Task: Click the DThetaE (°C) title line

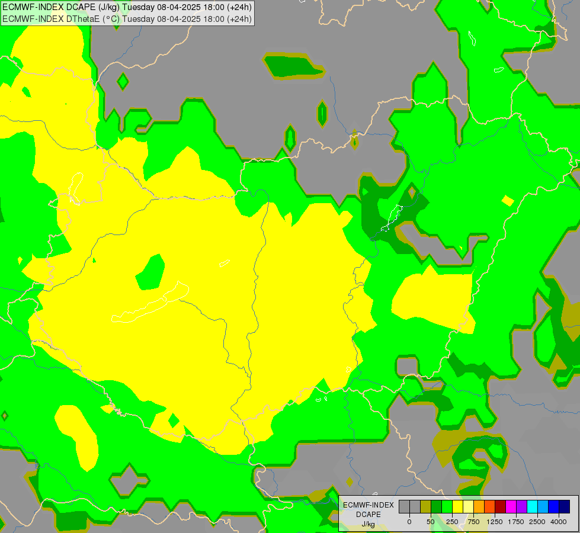Action: [127, 18]
